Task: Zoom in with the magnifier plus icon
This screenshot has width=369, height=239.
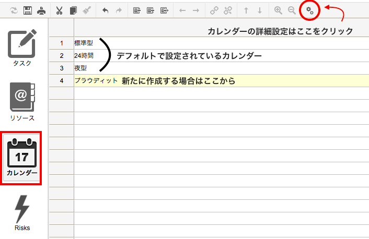Action: click(x=278, y=10)
